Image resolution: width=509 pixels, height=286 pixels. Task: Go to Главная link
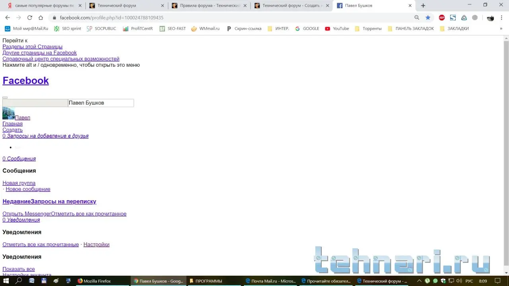pyautogui.click(x=12, y=124)
